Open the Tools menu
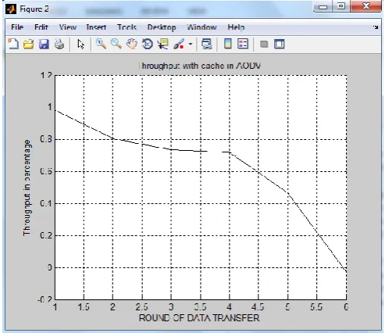 pos(127,27)
